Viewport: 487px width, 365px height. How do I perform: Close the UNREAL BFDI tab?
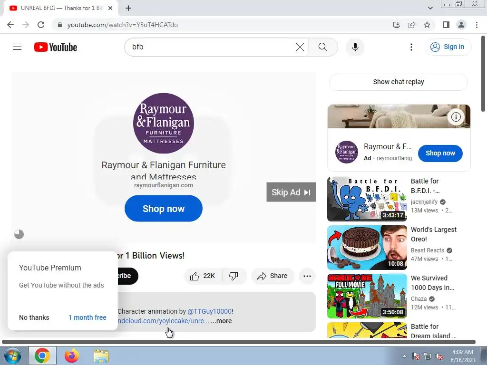tap(110, 8)
